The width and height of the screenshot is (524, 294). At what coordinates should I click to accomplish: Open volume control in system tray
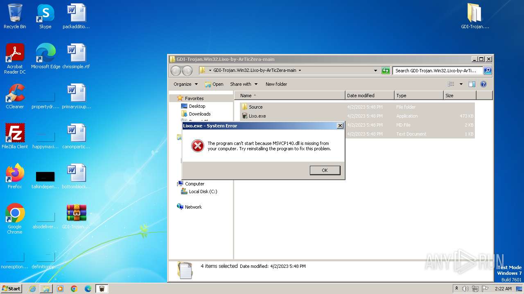465,289
